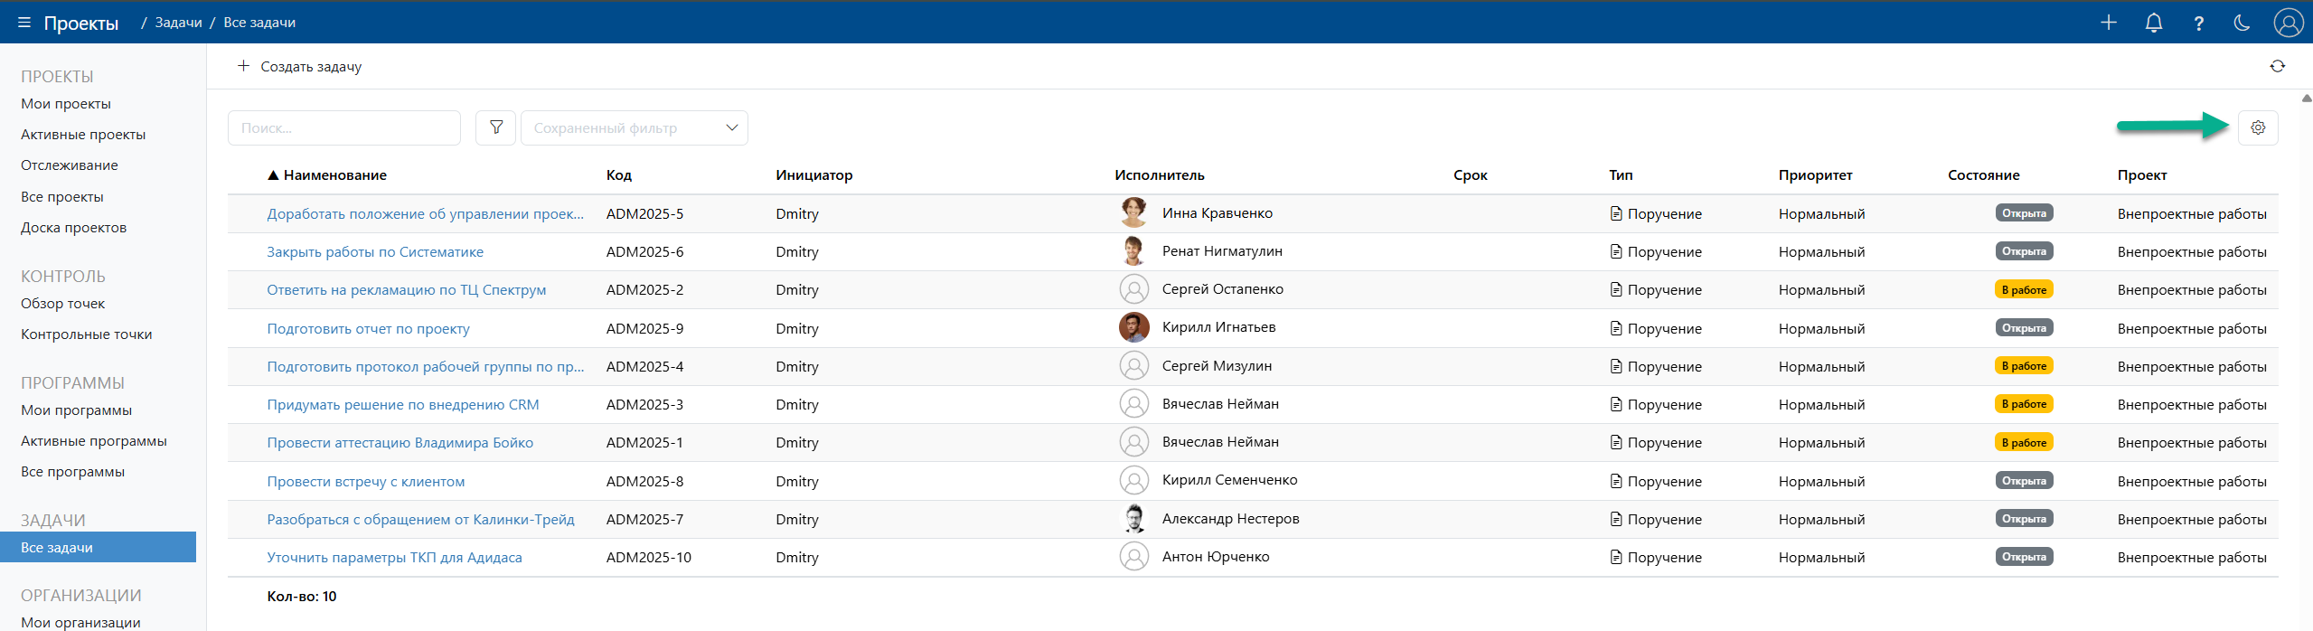Click Инна Кравченко's avatar photo
The width and height of the screenshot is (2313, 631).
point(1133,212)
